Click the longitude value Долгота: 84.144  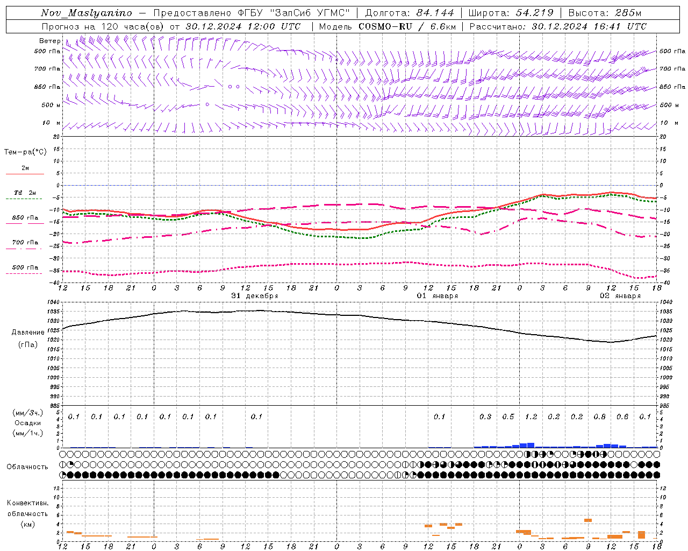(x=410, y=13)
